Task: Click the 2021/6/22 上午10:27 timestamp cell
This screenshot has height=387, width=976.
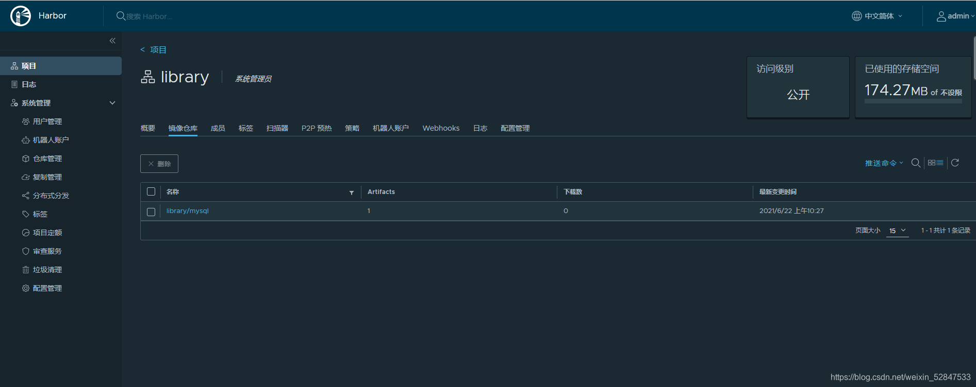Action: pyautogui.click(x=791, y=211)
